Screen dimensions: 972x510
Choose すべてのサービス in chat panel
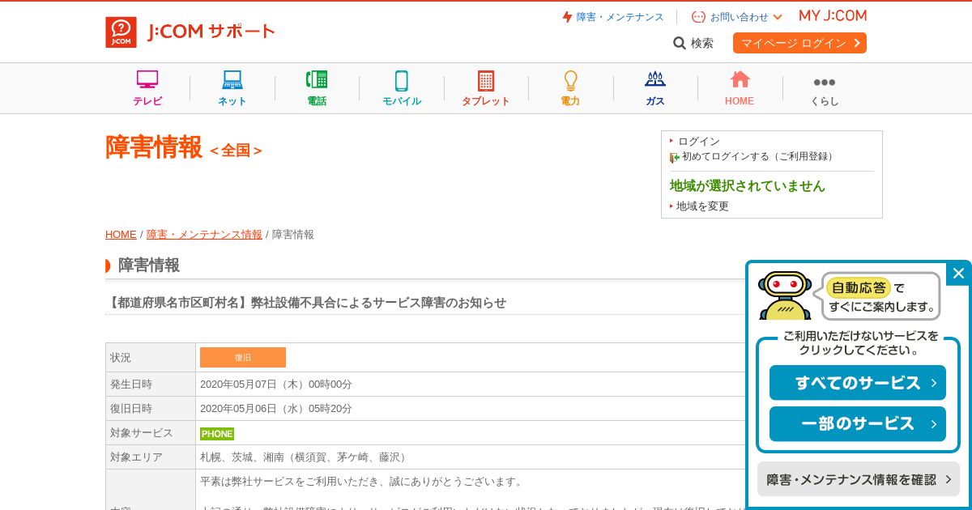858,383
